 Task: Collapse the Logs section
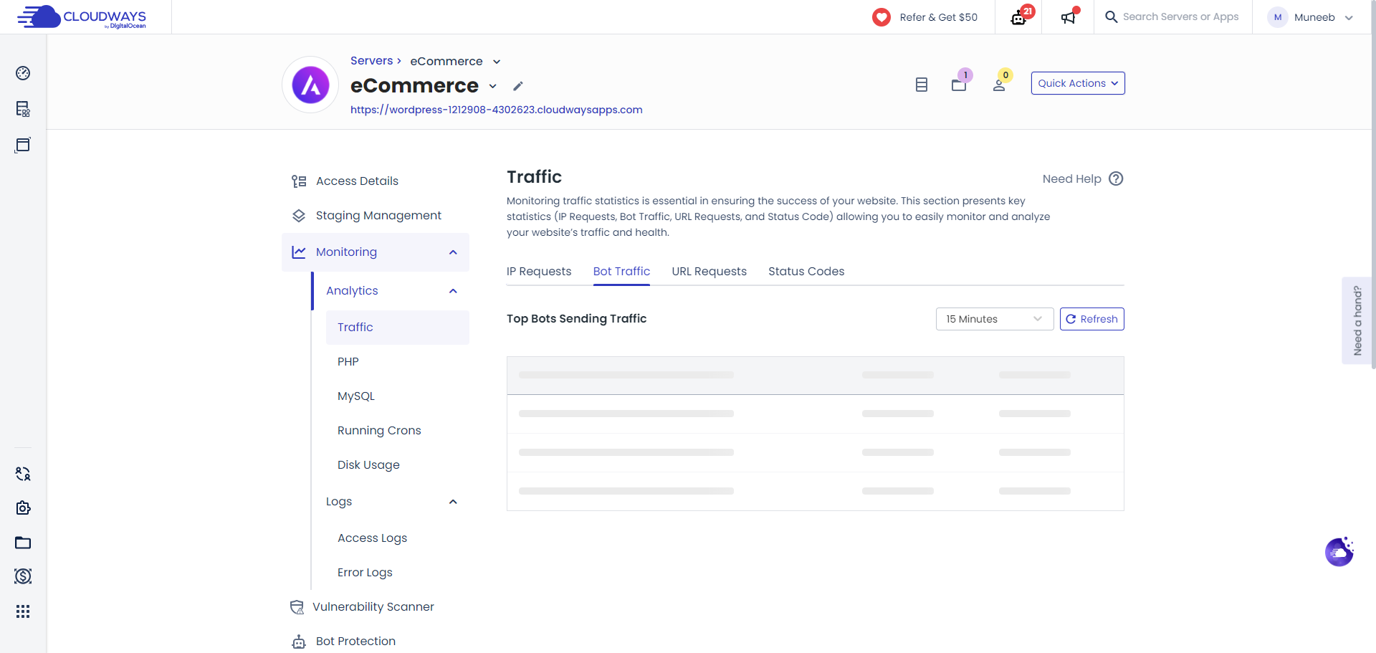coord(453,502)
